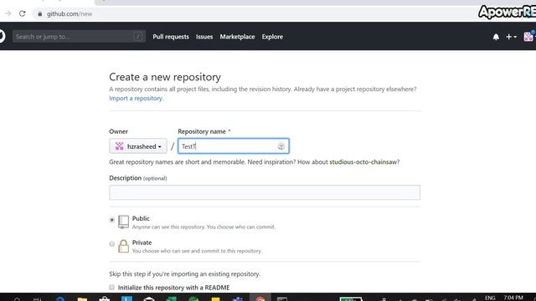The image size is (536, 301).
Task: Click the Private option label
Action: [x=142, y=242]
